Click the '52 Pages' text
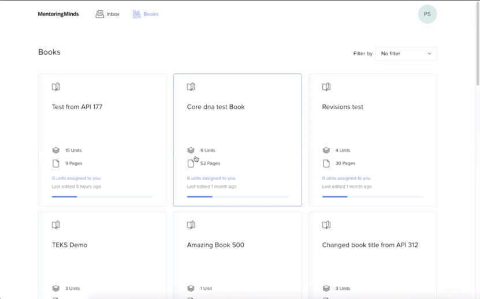 pyautogui.click(x=210, y=163)
